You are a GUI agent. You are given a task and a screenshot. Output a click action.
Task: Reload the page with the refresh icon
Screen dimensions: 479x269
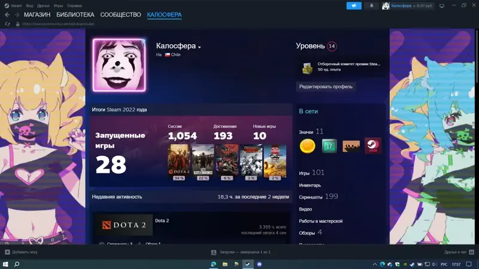pos(7,24)
